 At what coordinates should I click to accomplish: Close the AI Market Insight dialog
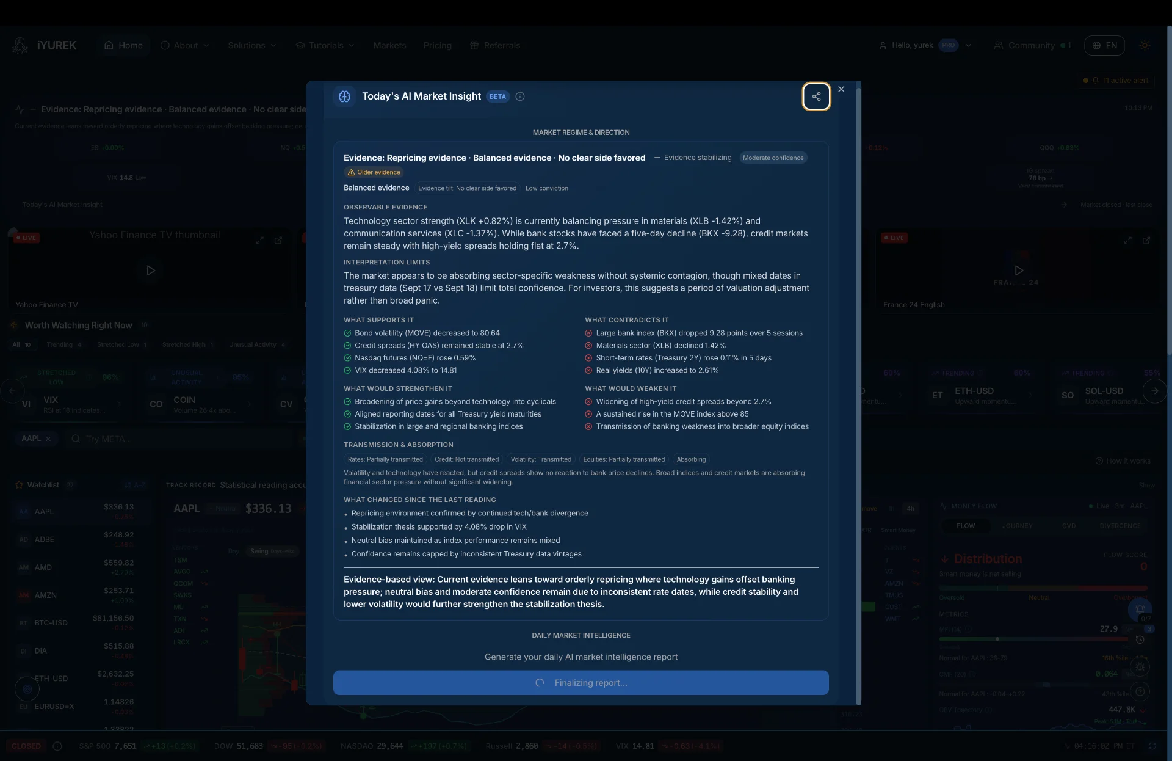click(841, 89)
